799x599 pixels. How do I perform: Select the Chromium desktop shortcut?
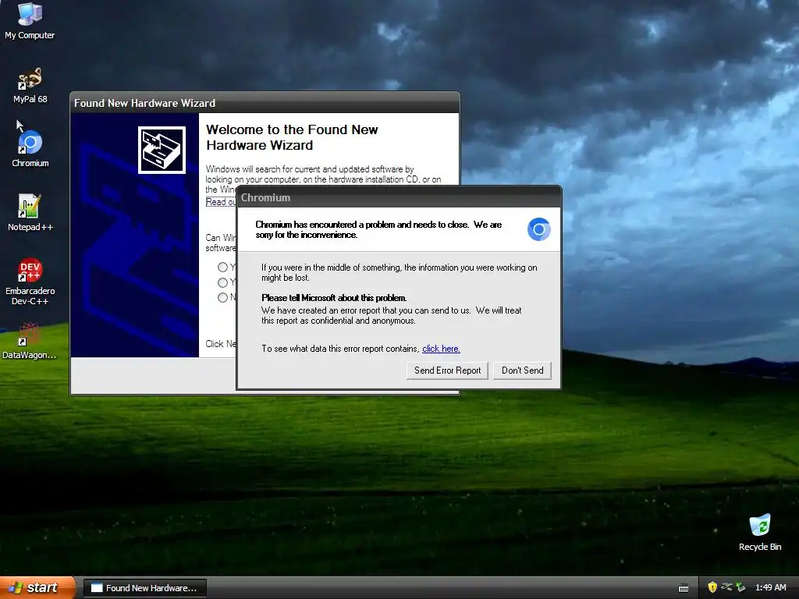point(30,149)
